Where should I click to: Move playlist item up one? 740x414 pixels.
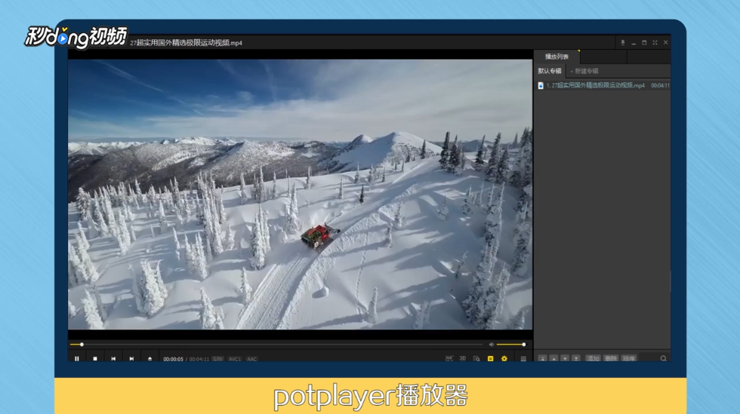click(554, 359)
